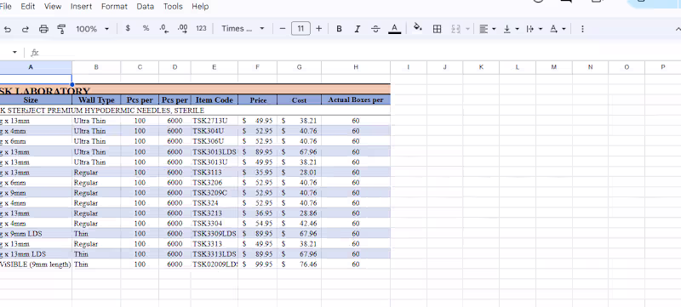Image resolution: width=681 pixels, height=307 pixels.
Task: Increase decimal places icon
Action: (182, 29)
